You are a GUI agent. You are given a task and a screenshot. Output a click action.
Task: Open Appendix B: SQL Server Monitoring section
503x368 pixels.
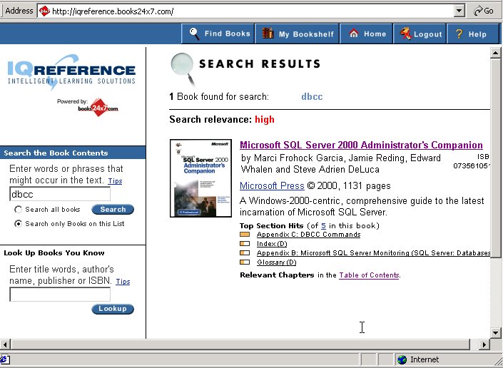pyautogui.click(x=373, y=253)
